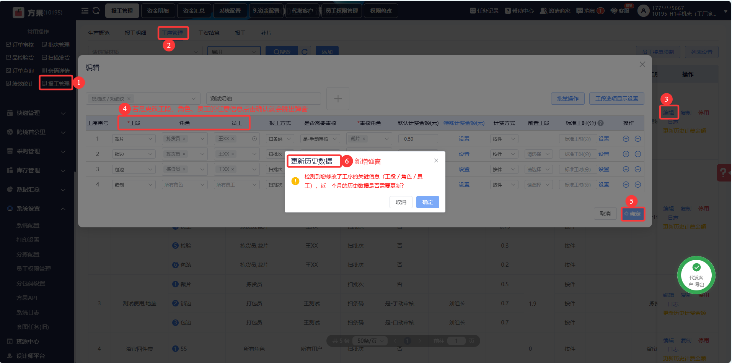Click the 工段选项显示设置 button
This screenshot has width=732, height=363.
(x=617, y=99)
